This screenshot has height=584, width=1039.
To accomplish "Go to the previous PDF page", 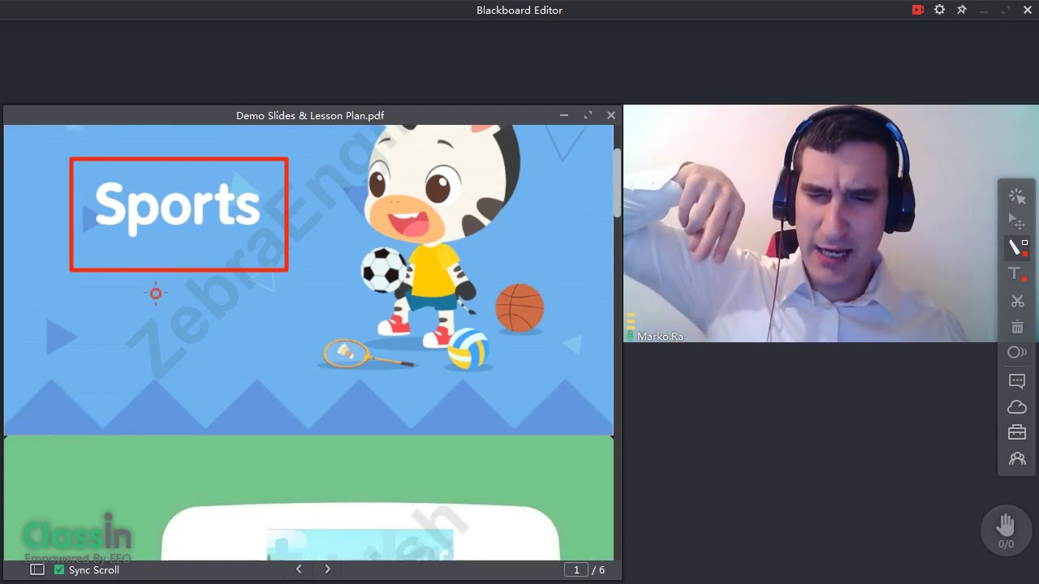I will [299, 569].
